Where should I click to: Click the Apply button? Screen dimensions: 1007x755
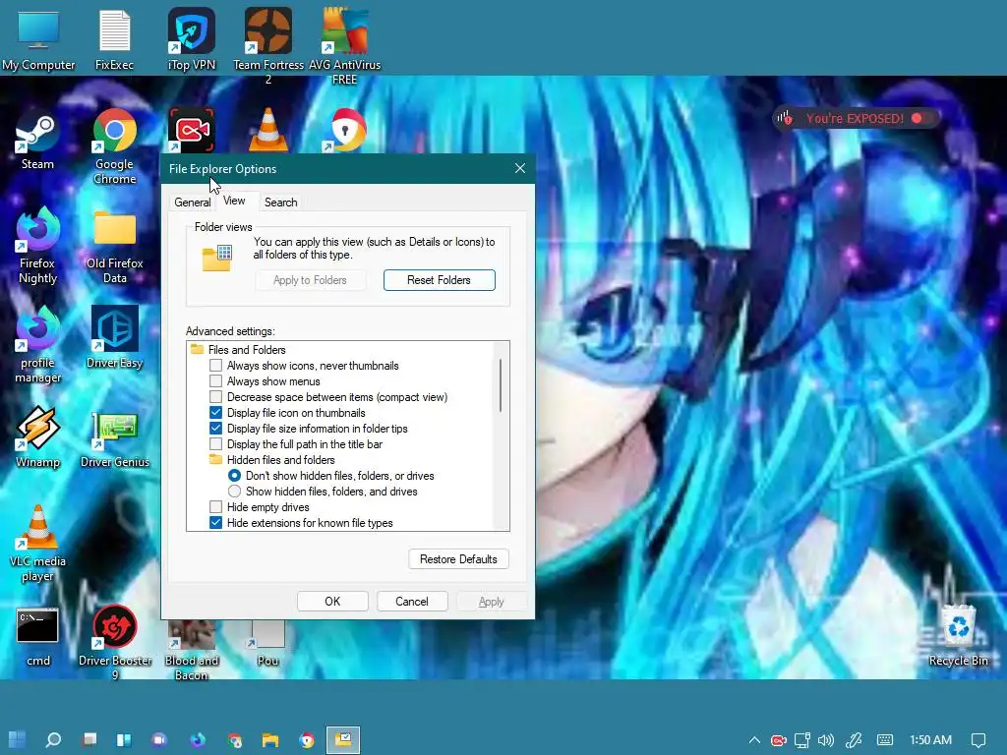point(492,602)
